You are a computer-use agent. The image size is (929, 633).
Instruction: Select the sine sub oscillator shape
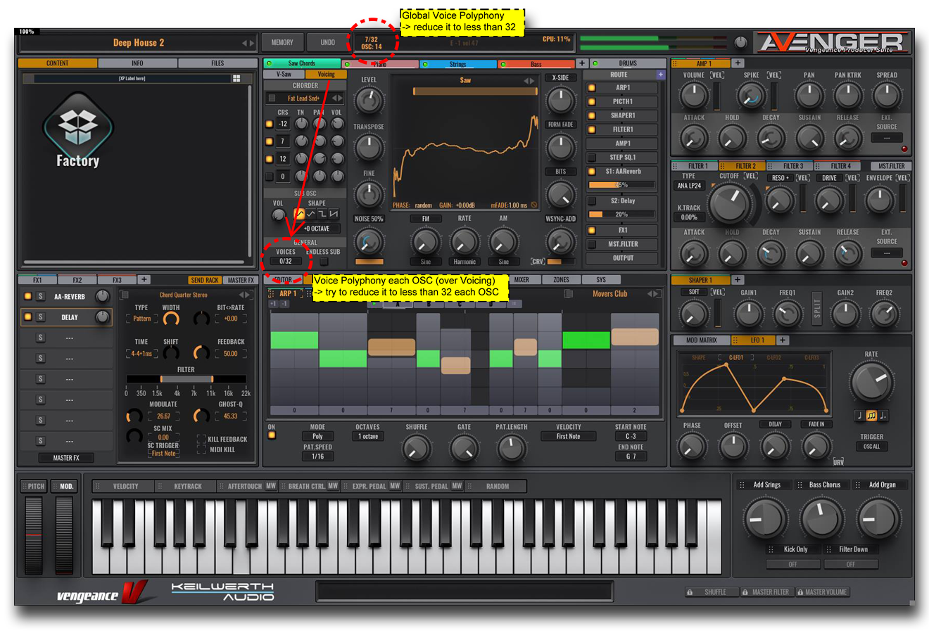tap(299, 214)
